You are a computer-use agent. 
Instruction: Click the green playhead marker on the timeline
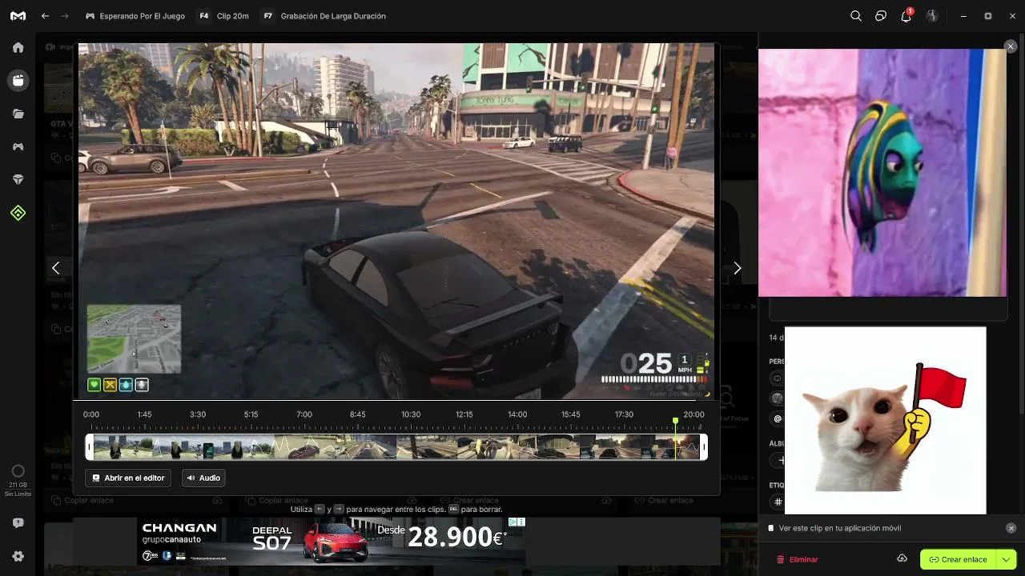[x=676, y=421]
